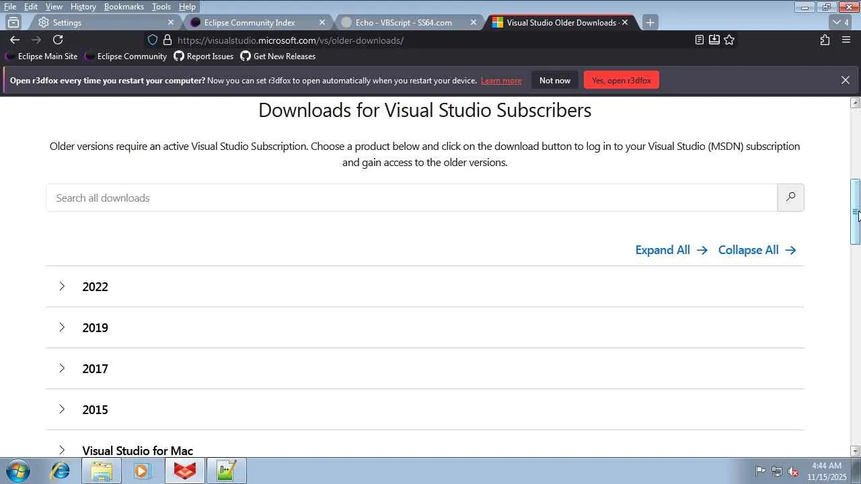This screenshot has width=861, height=484.
Task: Open the File menu
Action: [x=10, y=7]
